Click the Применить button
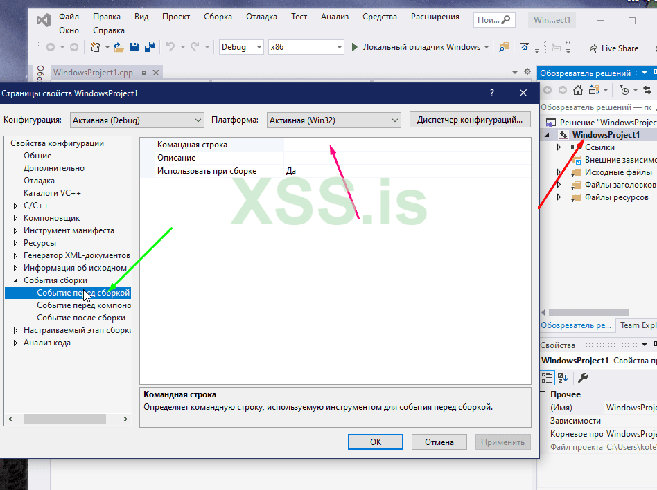Screen dimensions: 657x490 (x=503, y=442)
